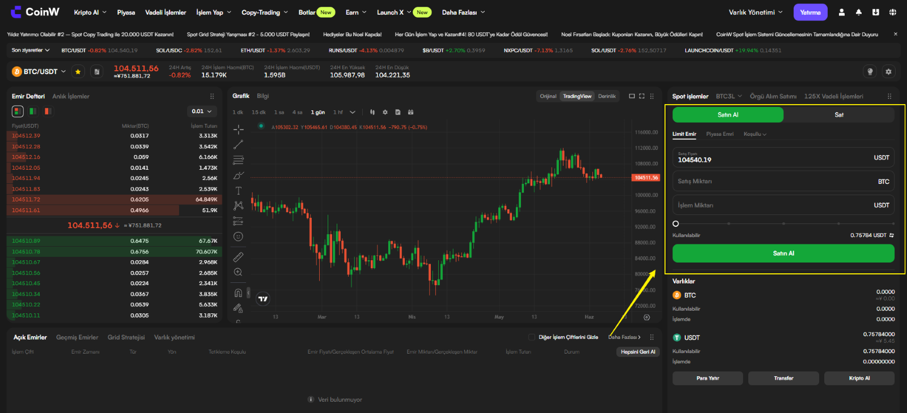Select the brush drawing tool
This screenshot has height=413, width=907.
pos(238,175)
